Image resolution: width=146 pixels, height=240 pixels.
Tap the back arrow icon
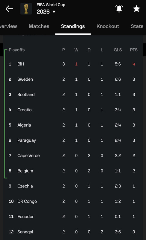(10, 9)
